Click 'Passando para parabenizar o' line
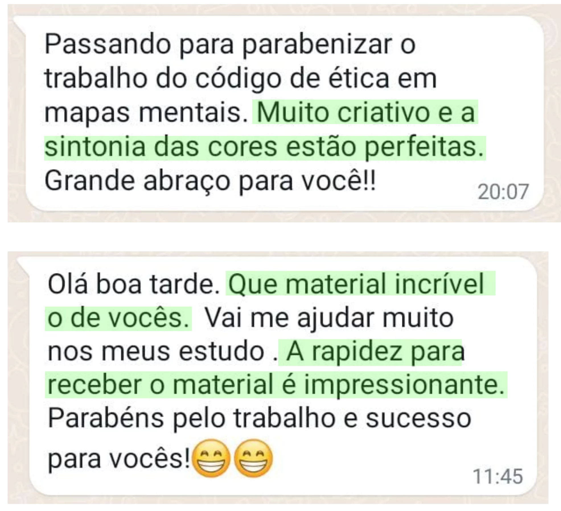 pyautogui.click(x=230, y=45)
